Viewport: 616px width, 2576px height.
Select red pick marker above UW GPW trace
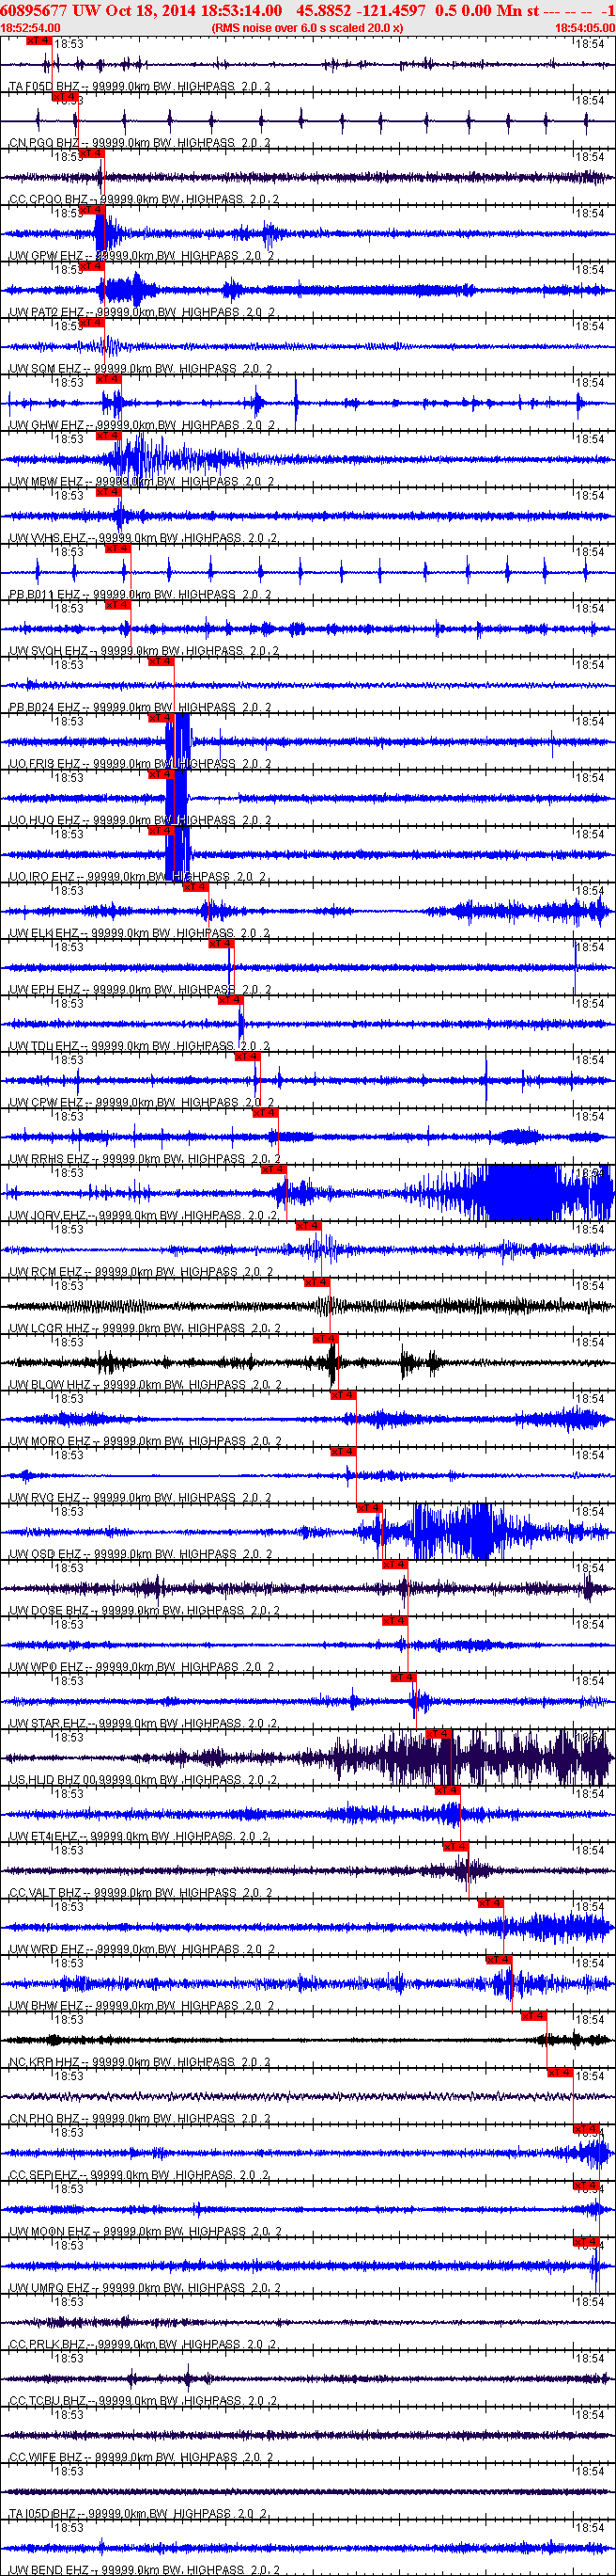[x=91, y=210]
